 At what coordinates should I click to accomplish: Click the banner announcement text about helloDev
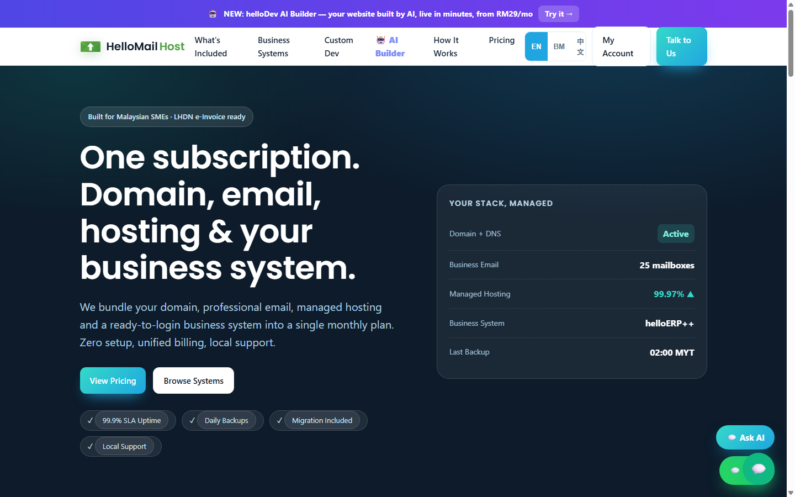(x=378, y=14)
